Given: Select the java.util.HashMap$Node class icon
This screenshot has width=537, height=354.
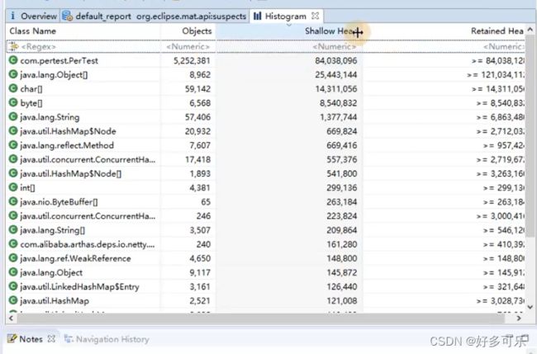Looking at the screenshot, I should point(13,131).
